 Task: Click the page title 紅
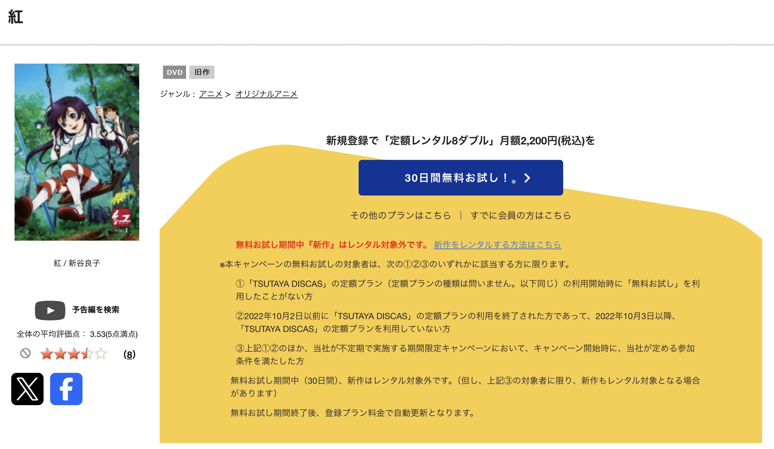(x=16, y=17)
